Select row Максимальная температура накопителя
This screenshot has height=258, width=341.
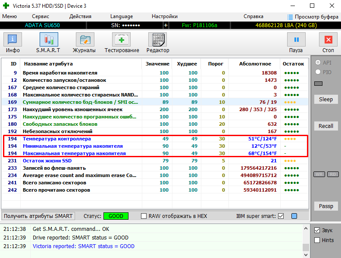tap(155, 153)
